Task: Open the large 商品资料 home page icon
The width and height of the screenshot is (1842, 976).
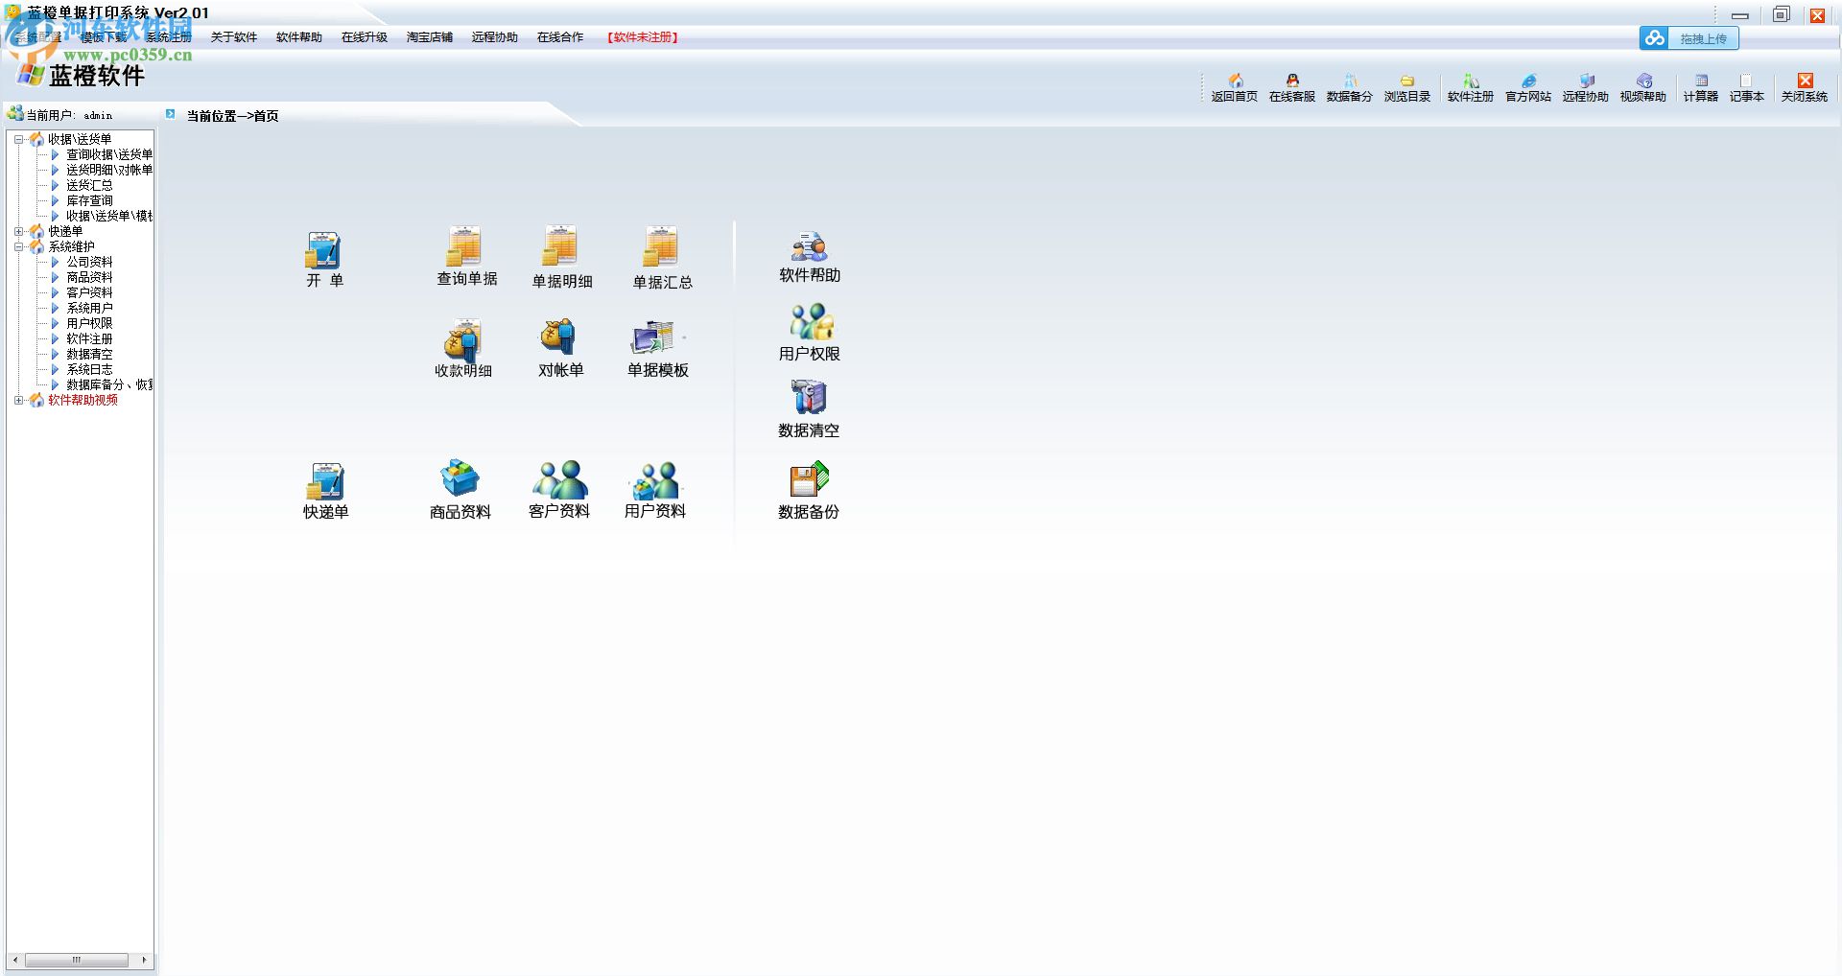Action: click(x=460, y=490)
